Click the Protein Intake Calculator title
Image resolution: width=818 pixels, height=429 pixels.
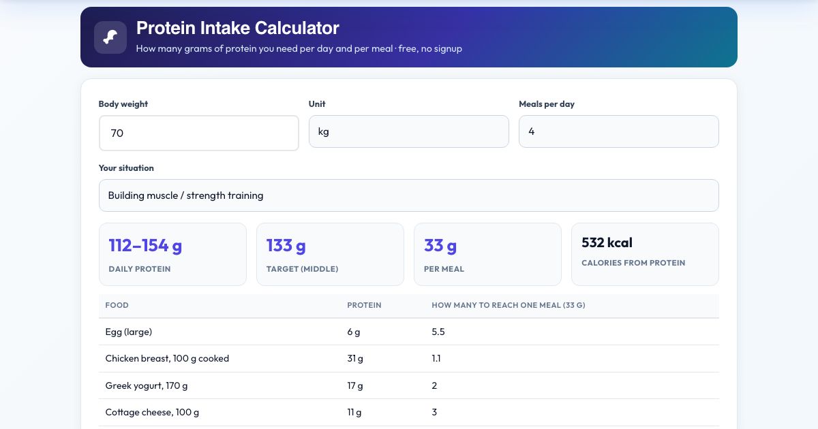pos(238,28)
